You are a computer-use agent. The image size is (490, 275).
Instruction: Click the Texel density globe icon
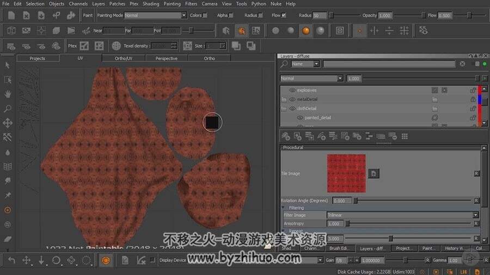116,46
